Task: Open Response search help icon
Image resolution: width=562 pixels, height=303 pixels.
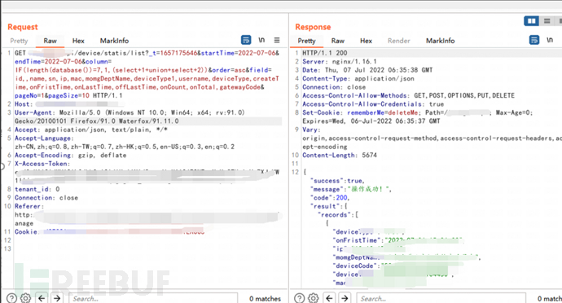Action: [x=300, y=298]
